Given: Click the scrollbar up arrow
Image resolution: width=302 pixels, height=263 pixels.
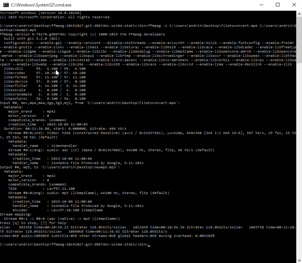Looking at the screenshot, I should (299, 14).
